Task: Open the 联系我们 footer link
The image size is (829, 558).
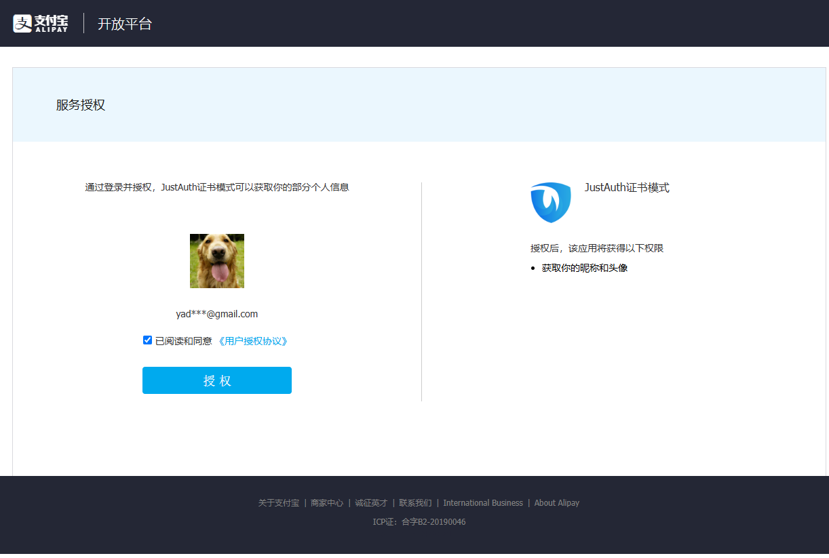Action: [x=415, y=503]
